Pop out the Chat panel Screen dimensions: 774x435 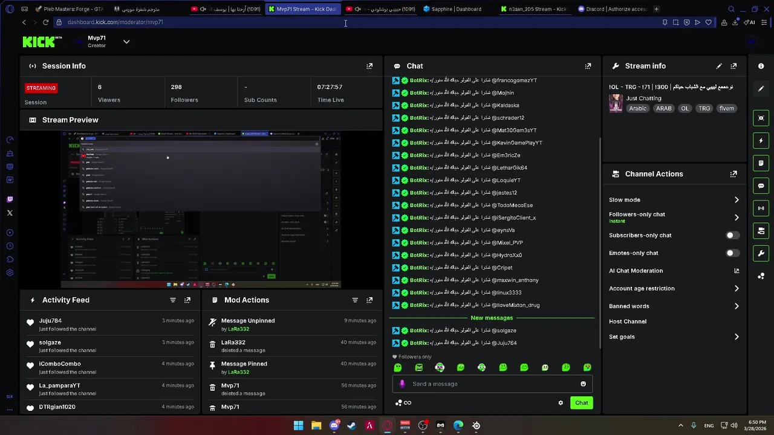(x=588, y=66)
